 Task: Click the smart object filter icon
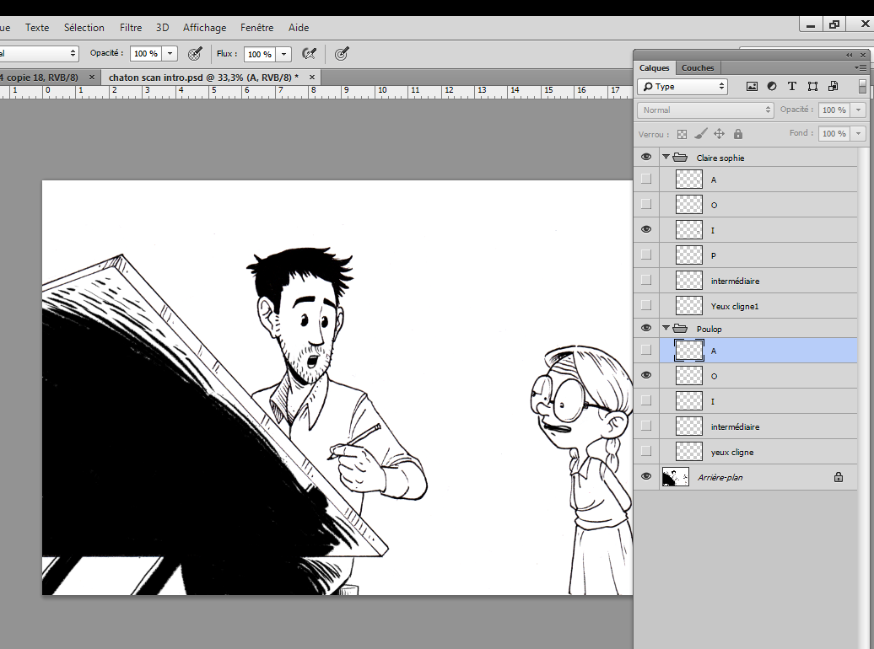[x=833, y=86]
